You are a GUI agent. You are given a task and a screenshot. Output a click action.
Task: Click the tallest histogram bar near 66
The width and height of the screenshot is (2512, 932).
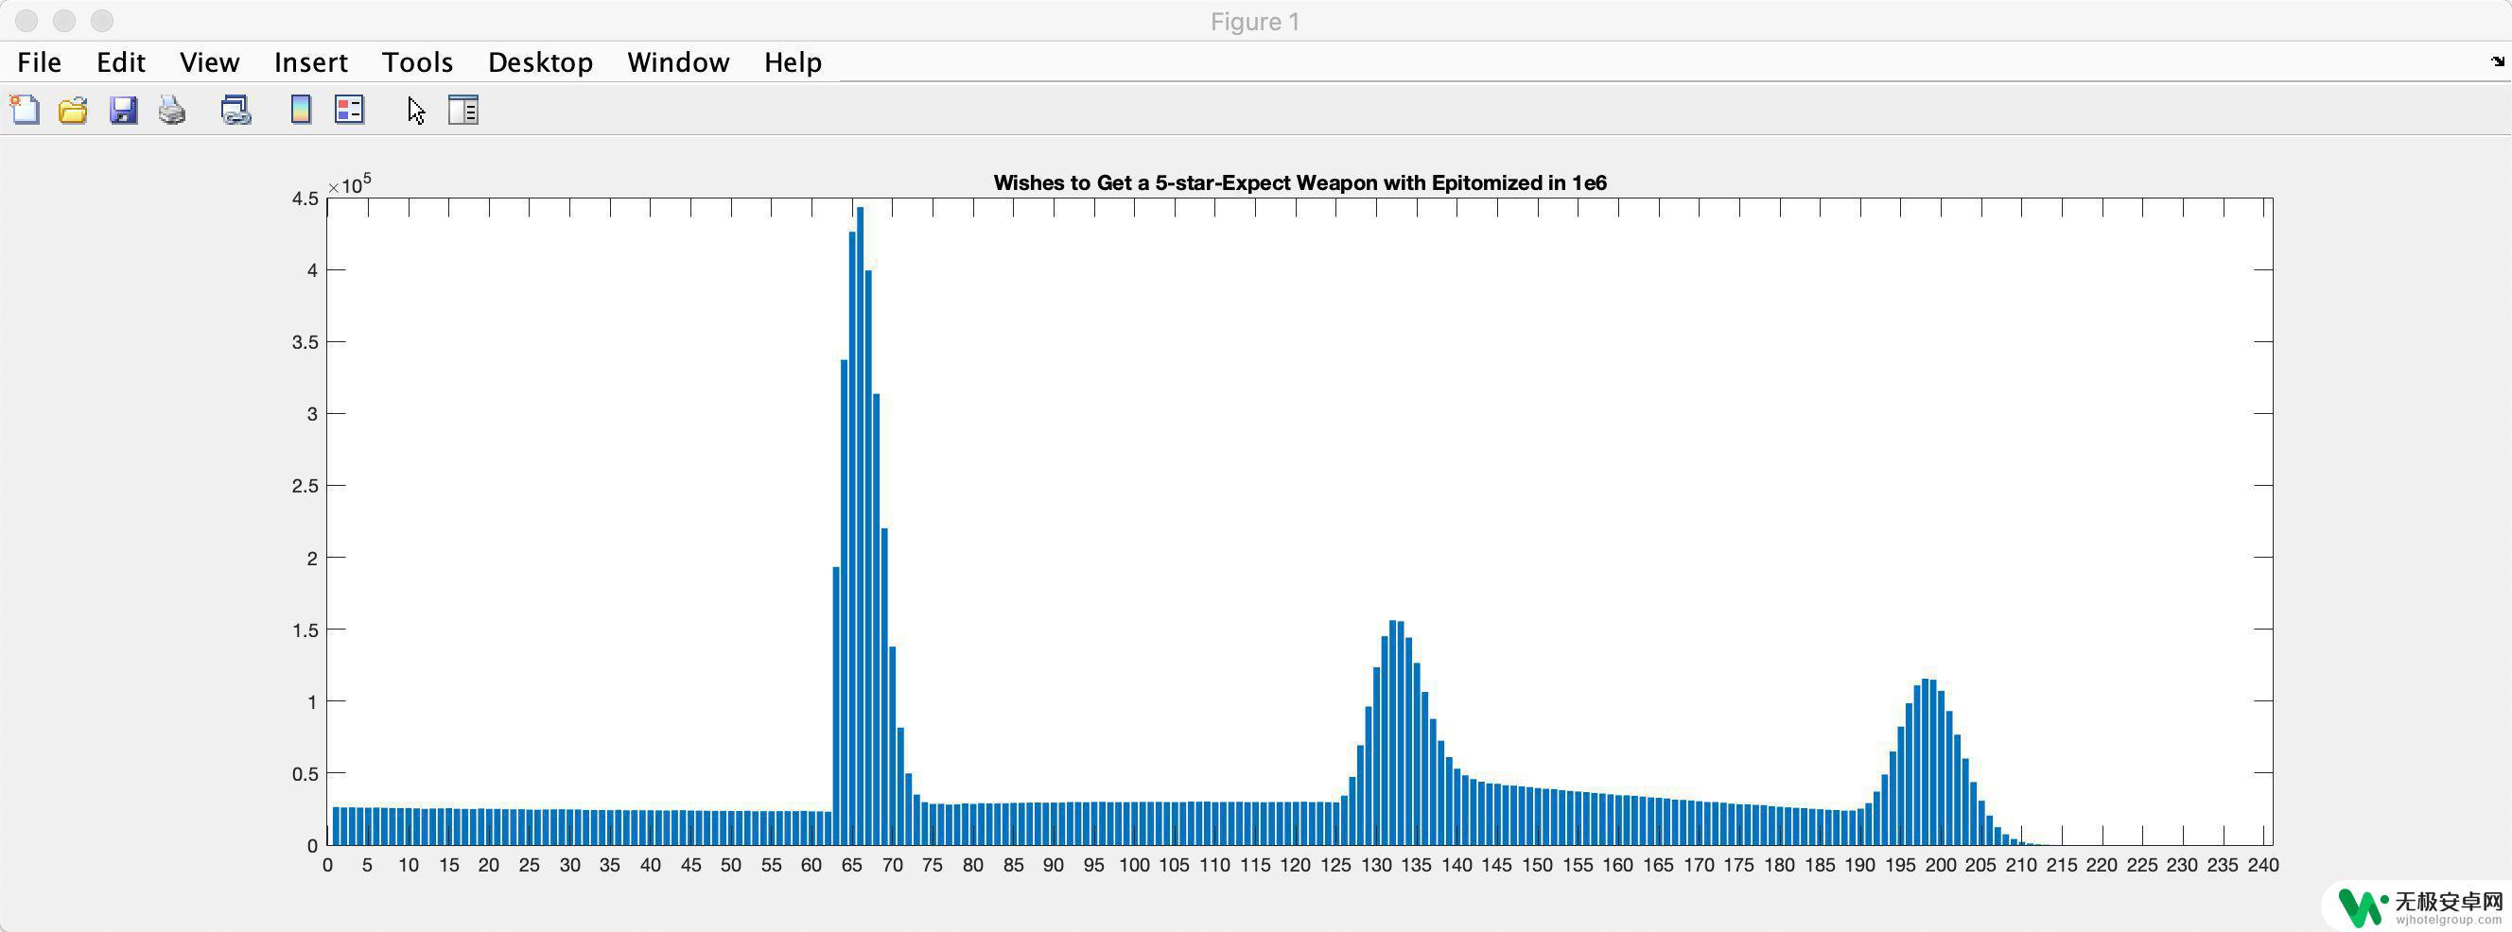point(860,526)
